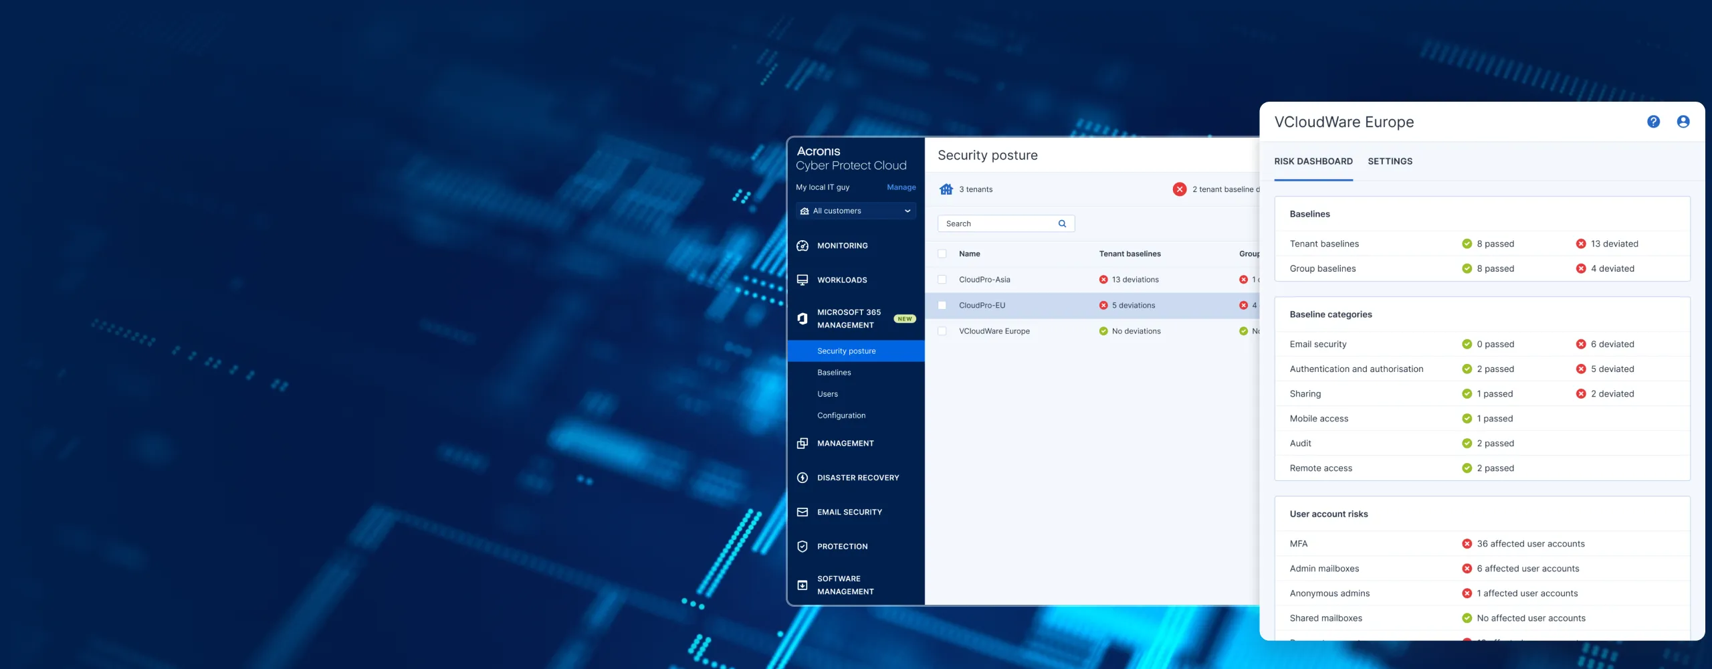Check the VCloudWare Europe row checkbox
1712x669 pixels.
pos(942,331)
